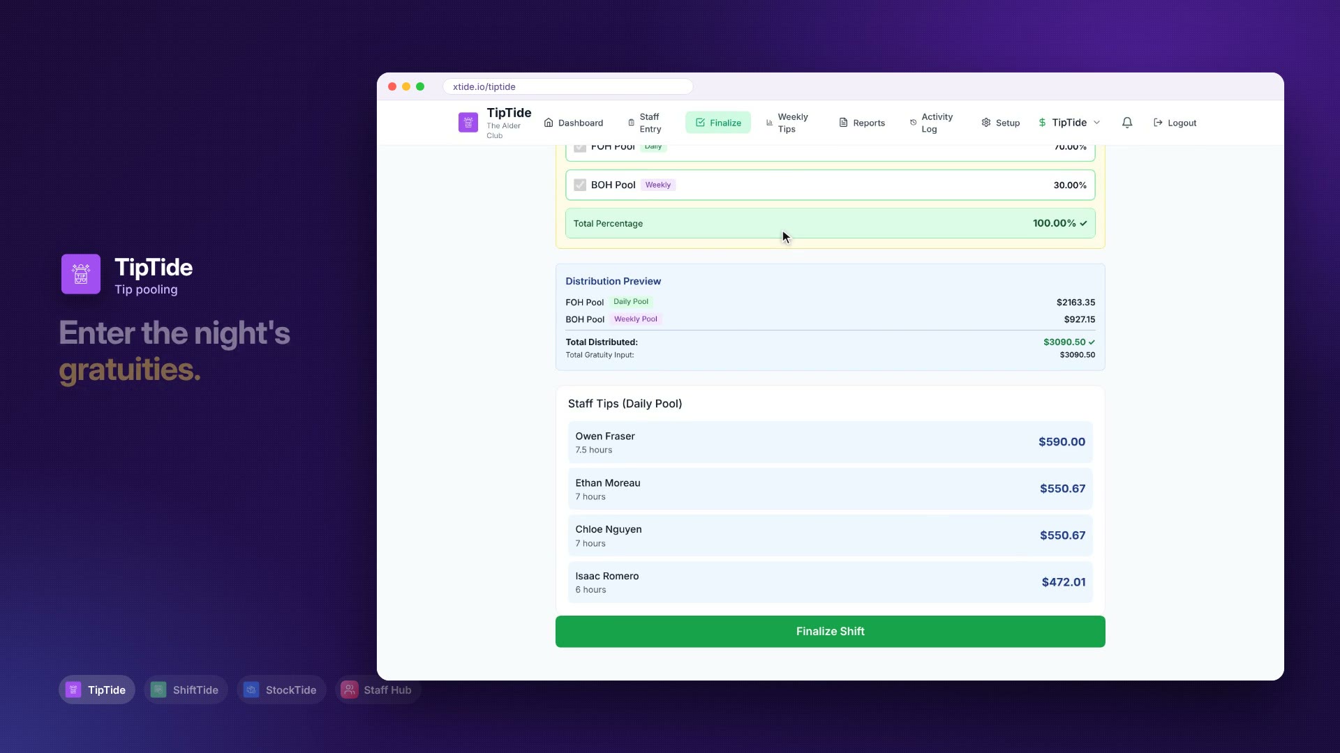Click the TipTide logo icon in navbar
Image resolution: width=1340 pixels, height=753 pixels.
coord(468,123)
